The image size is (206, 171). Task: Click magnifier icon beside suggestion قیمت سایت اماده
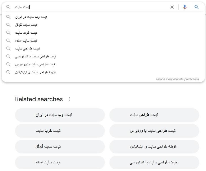tap(8, 40)
